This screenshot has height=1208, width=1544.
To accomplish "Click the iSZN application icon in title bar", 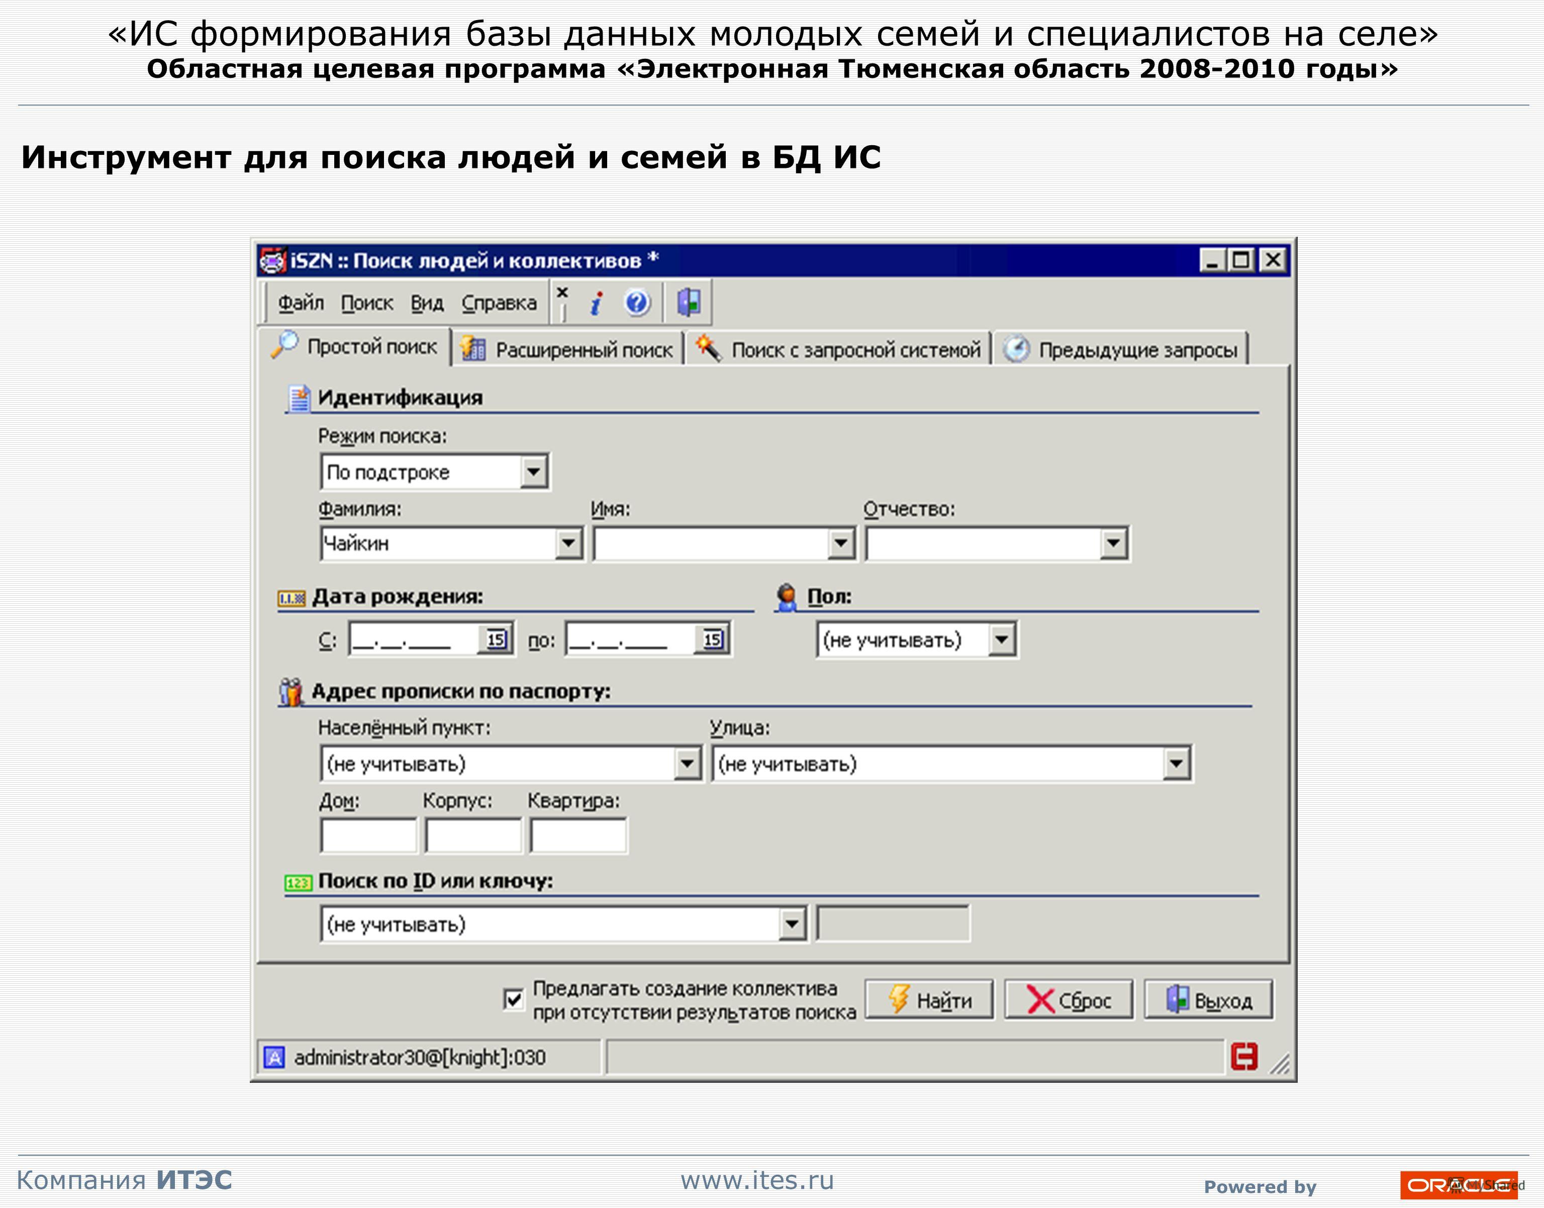I will click(273, 261).
